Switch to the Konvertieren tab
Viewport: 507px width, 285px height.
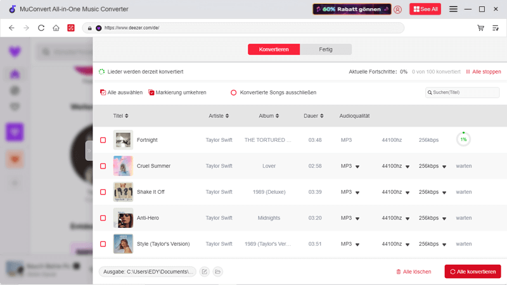click(x=274, y=49)
